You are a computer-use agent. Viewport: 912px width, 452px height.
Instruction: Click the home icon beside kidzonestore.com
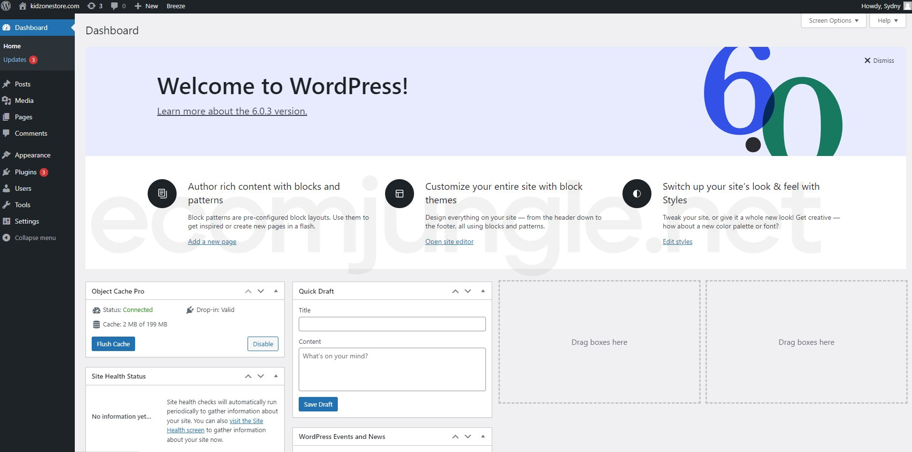click(23, 6)
